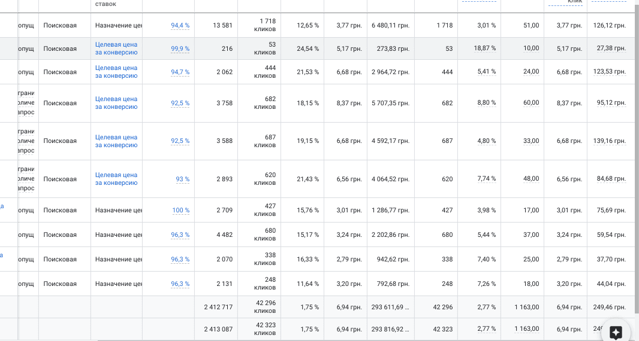The width and height of the screenshot is (639, 341).
Task: Open the 100 % optimization score link
Action: (181, 211)
